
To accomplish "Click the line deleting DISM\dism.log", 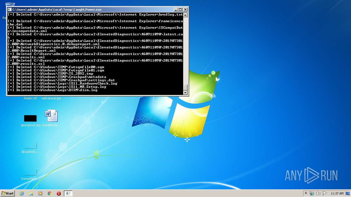I will [53, 90].
